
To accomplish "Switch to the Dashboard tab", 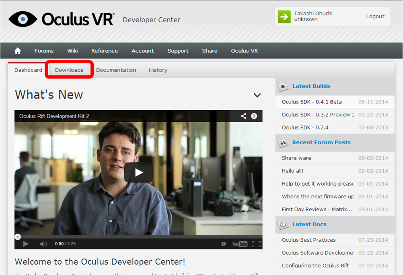I will tap(28, 70).
